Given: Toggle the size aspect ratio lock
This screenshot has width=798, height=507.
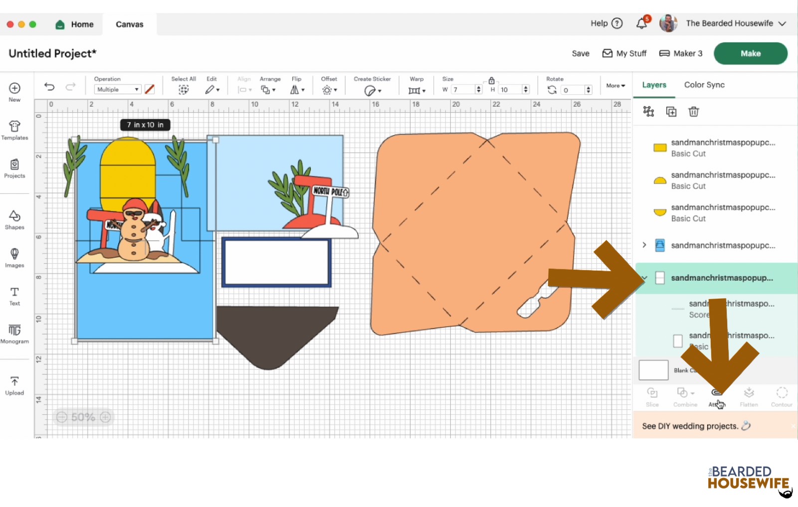Looking at the screenshot, I should (491, 81).
